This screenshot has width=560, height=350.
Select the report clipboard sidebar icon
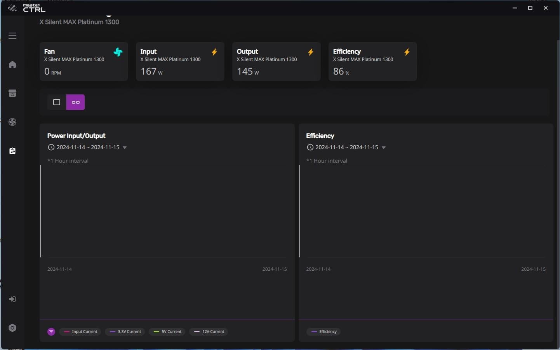12,151
